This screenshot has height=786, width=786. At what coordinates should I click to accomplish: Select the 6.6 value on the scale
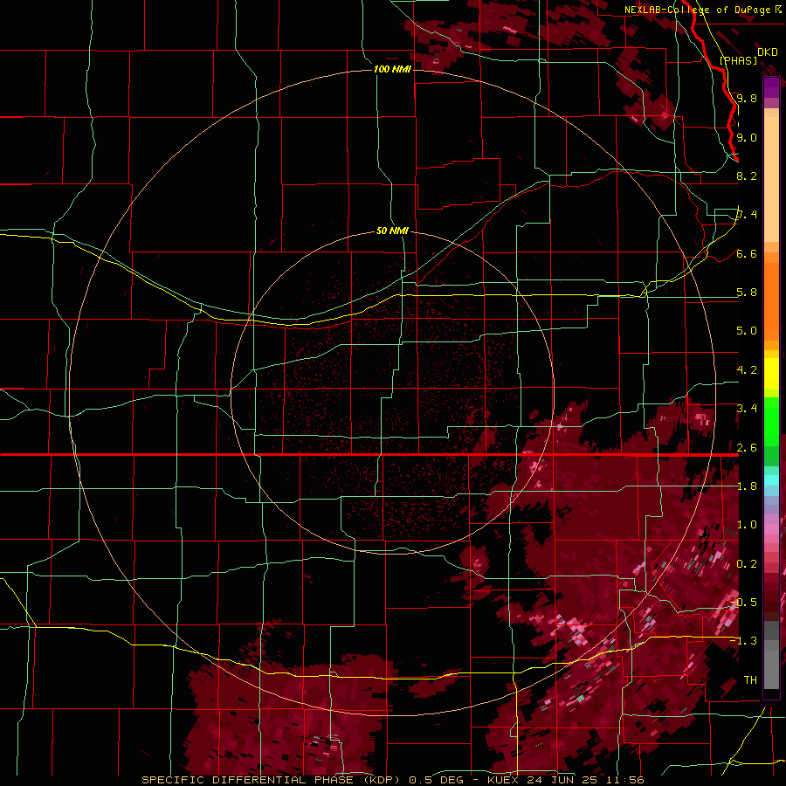pyautogui.click(x=747, y=253)
